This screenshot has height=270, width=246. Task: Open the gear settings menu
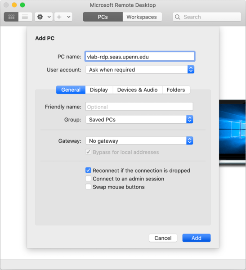[44, 17]
